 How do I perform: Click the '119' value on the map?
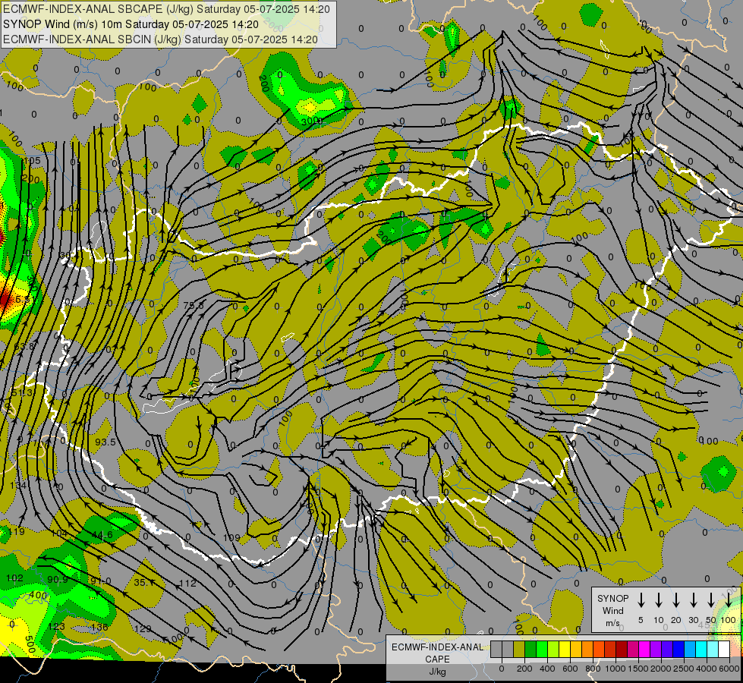click(16, 532)
